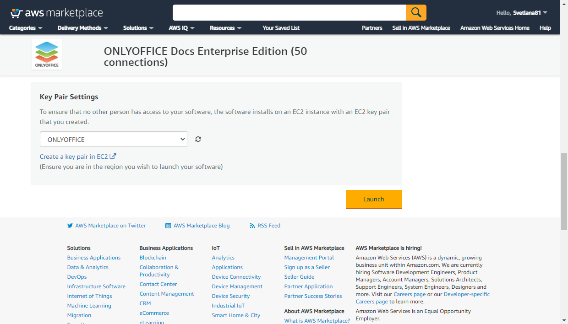Open Your Saved List
Screen dimensions: 568x324
point(281,28)
